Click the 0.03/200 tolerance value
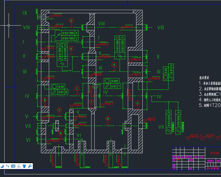This screenshot has width=221, height=177. pos(122,46)
